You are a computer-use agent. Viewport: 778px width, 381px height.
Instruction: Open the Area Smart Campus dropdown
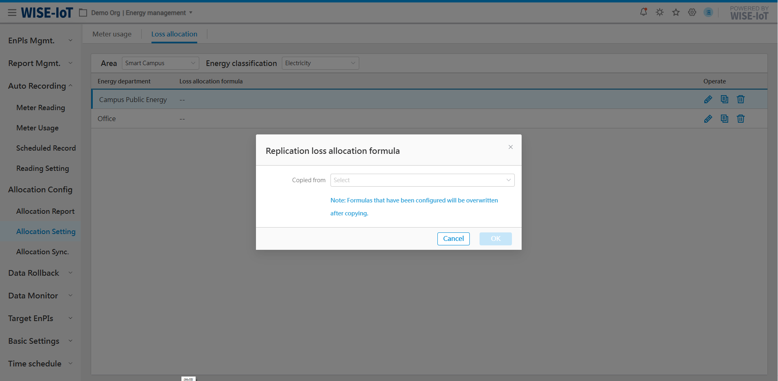point(160,63)
